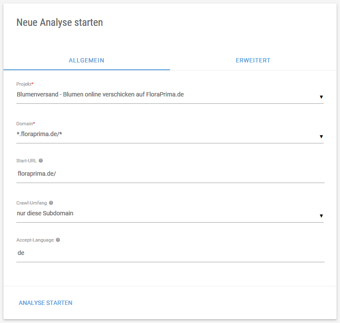This screenshot has width=340, height=323.
Task: Click the Projekt field label
Action: (x=25, y=84)
